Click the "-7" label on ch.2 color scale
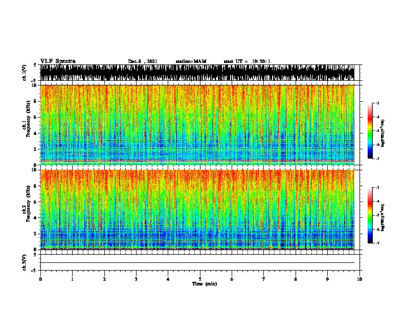This screenshot has width=405, height=313. (x=377, y=243)
